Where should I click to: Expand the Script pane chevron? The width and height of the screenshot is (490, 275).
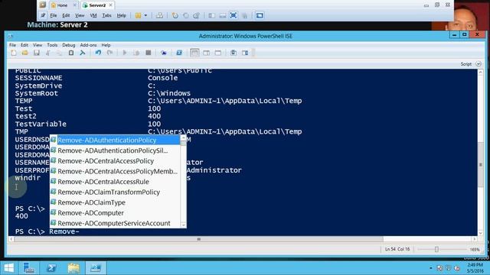point(479,64)
